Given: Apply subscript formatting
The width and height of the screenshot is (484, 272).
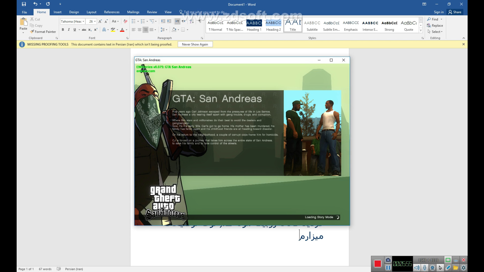Looking at the screenshot, I should click(x=90, y=30).
